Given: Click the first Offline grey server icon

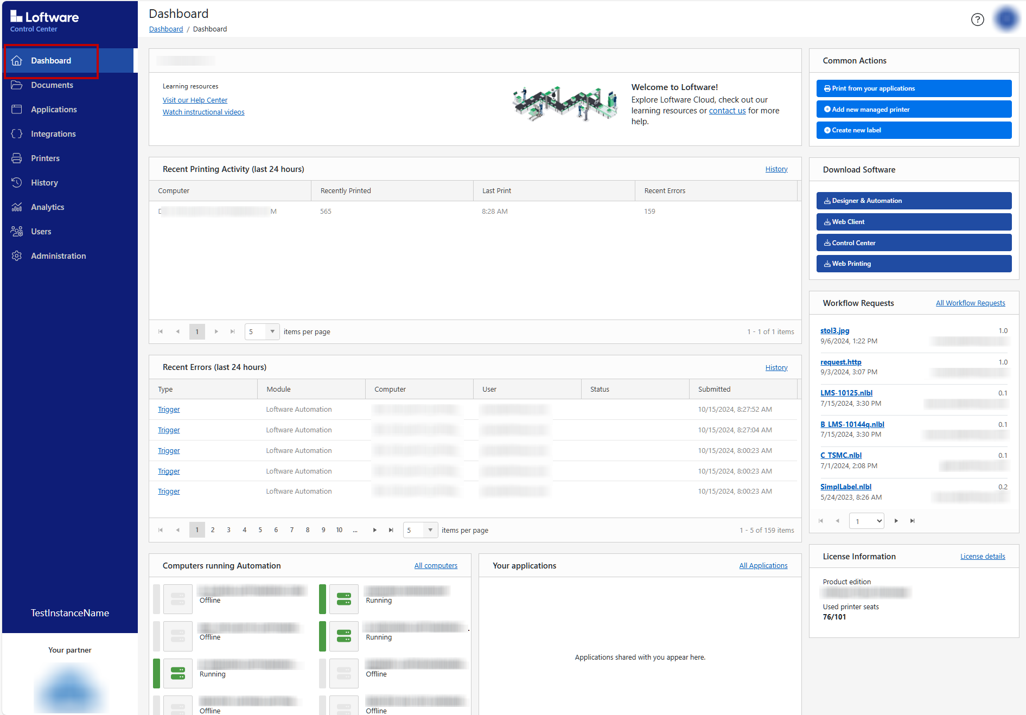Looking at the screenshot, I should click(178, 599).
